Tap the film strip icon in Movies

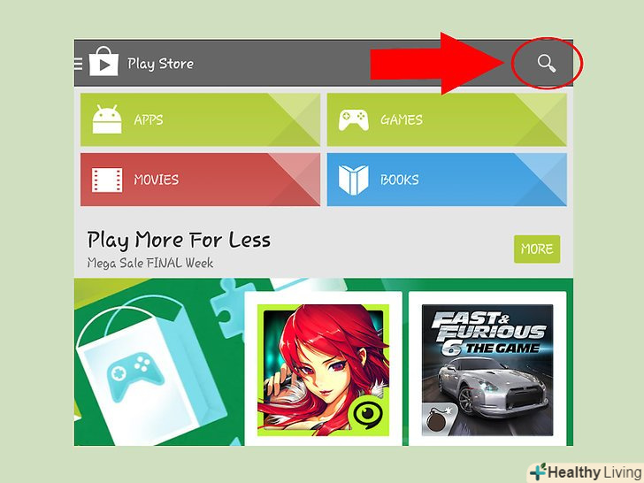pyautogui.click(x=107, y=180)
